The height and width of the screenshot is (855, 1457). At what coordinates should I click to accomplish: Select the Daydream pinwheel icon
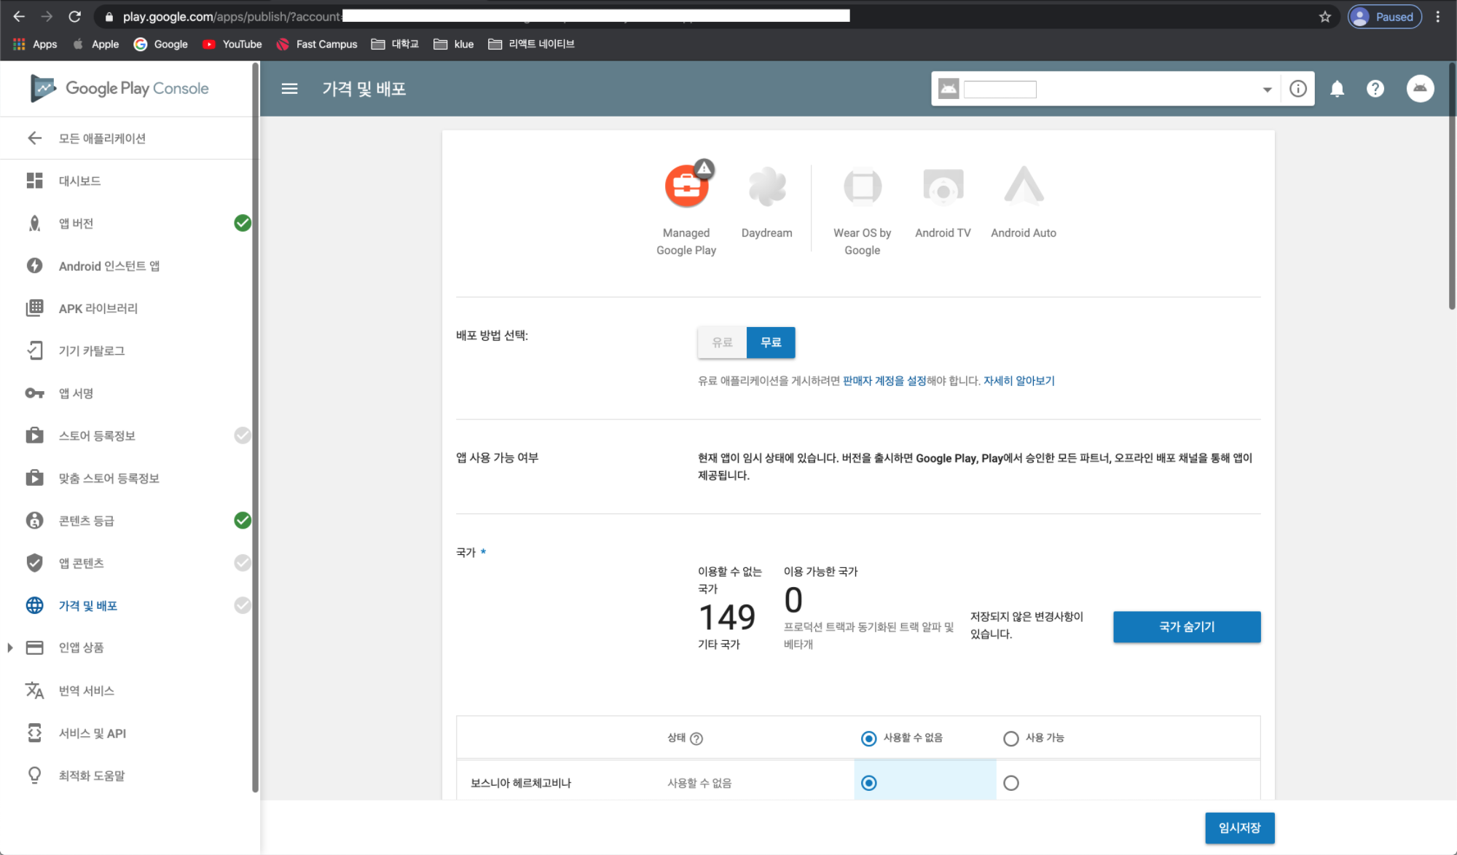pyautogui.click(x=767, y=186)
